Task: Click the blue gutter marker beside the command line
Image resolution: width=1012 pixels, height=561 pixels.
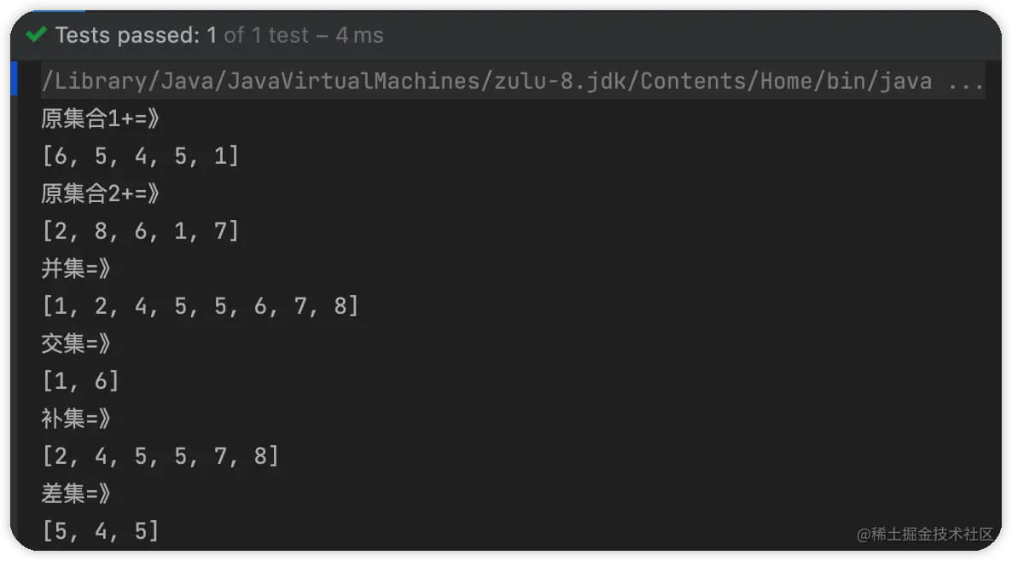Action: click(x=15, y=80)
